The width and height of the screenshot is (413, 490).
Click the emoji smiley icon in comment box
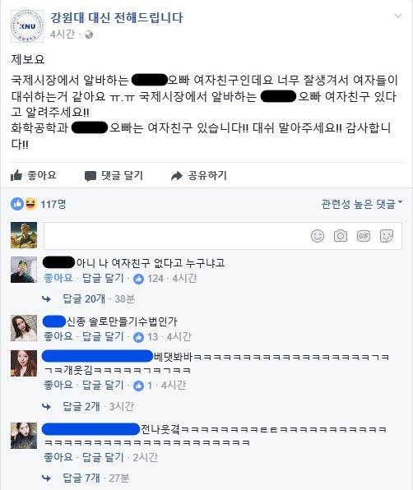[318, 236]
